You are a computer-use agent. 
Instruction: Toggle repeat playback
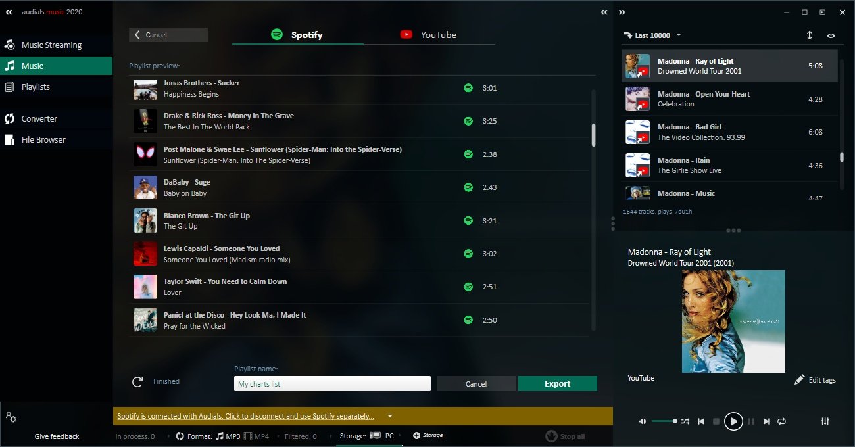[x=782, y=421]
